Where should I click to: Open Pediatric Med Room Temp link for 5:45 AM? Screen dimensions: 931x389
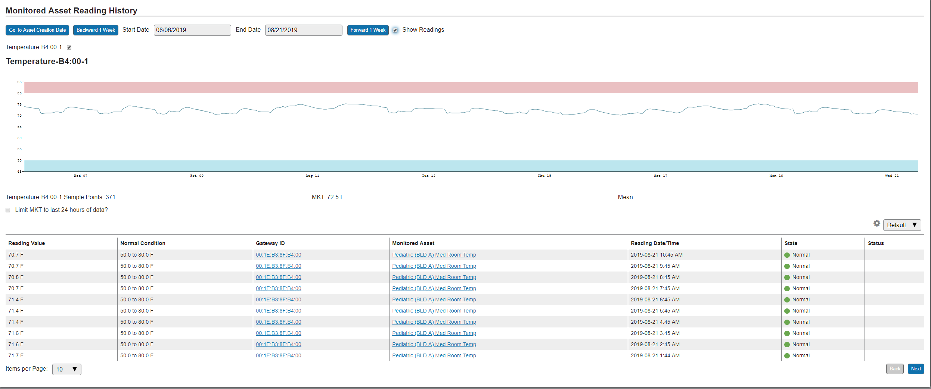pyautogui.click(x=434, y=311)
